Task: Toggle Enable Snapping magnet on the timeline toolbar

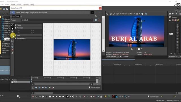Action: (x=113, y=97)
